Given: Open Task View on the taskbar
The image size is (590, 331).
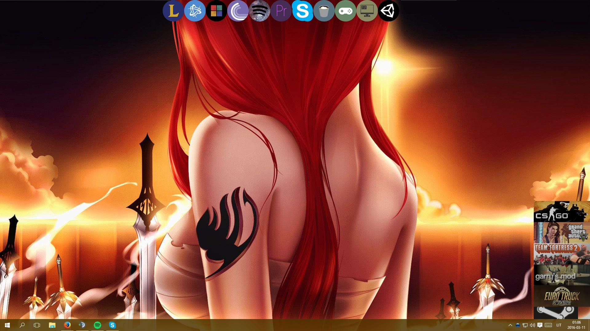Looking at the screenshot, I should click(x=37, y=325).
